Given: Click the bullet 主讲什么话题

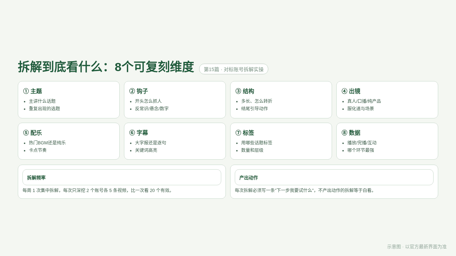Looking at the screenshot, I should click(42, 101).
